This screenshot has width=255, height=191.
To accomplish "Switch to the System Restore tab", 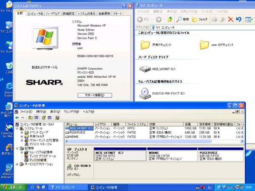I will coord(86,14).
